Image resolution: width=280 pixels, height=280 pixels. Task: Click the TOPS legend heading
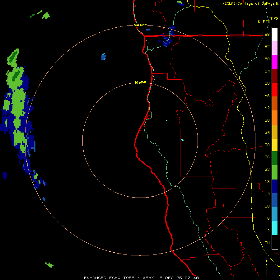tap(273, 19)
